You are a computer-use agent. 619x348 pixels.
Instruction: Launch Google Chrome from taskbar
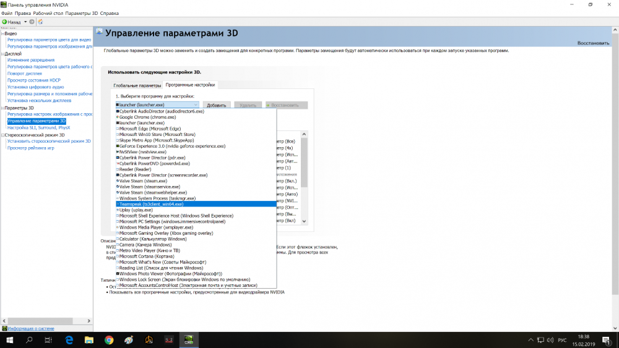click(x=109, y=340)
